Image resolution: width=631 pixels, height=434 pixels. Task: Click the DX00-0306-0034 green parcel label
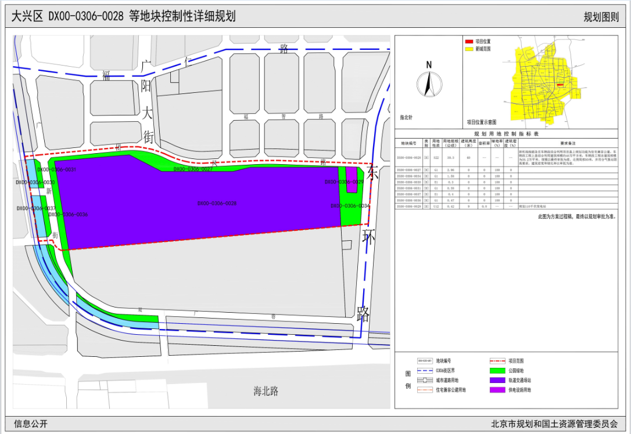pyautogui.click(x=350, y=207)
